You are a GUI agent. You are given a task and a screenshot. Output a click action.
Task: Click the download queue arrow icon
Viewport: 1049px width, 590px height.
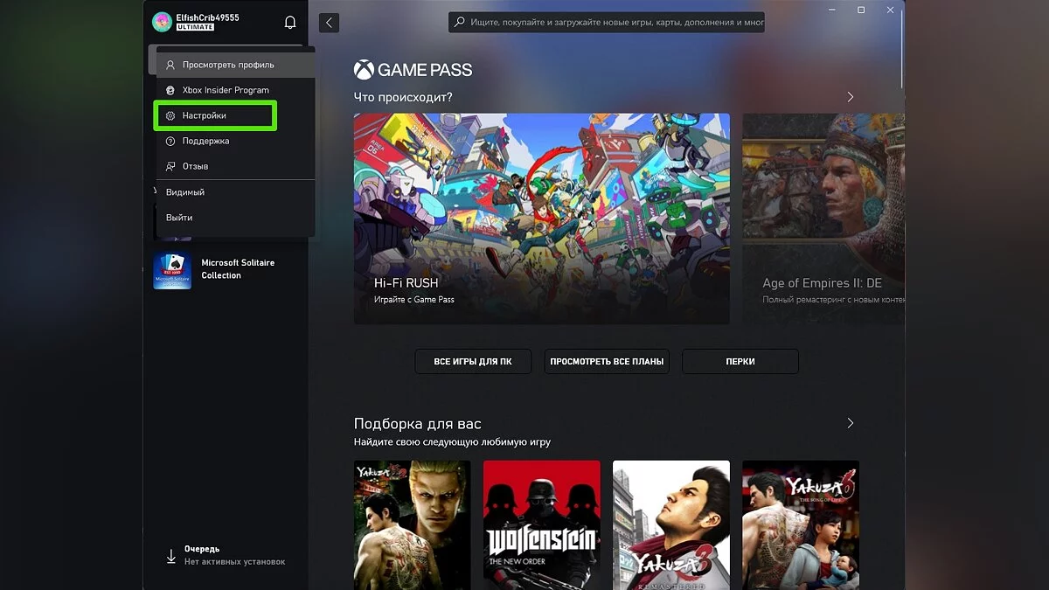171,556
